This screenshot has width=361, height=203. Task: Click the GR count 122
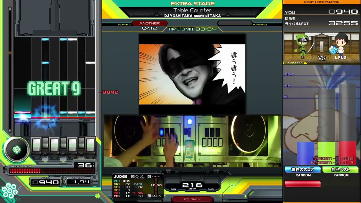point(126,184)
